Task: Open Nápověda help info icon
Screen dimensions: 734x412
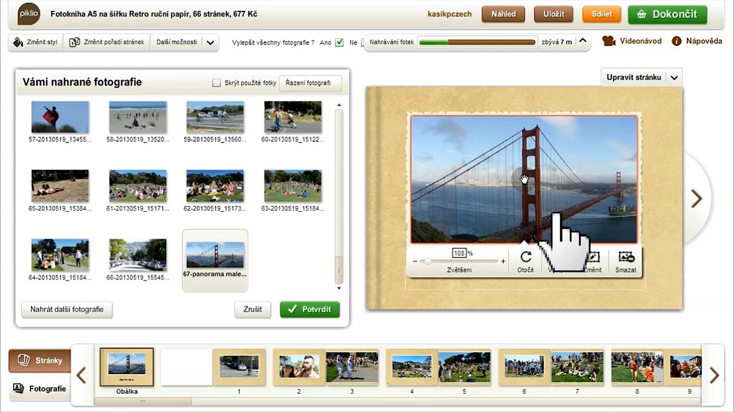Action: click(x=677, y=41)
